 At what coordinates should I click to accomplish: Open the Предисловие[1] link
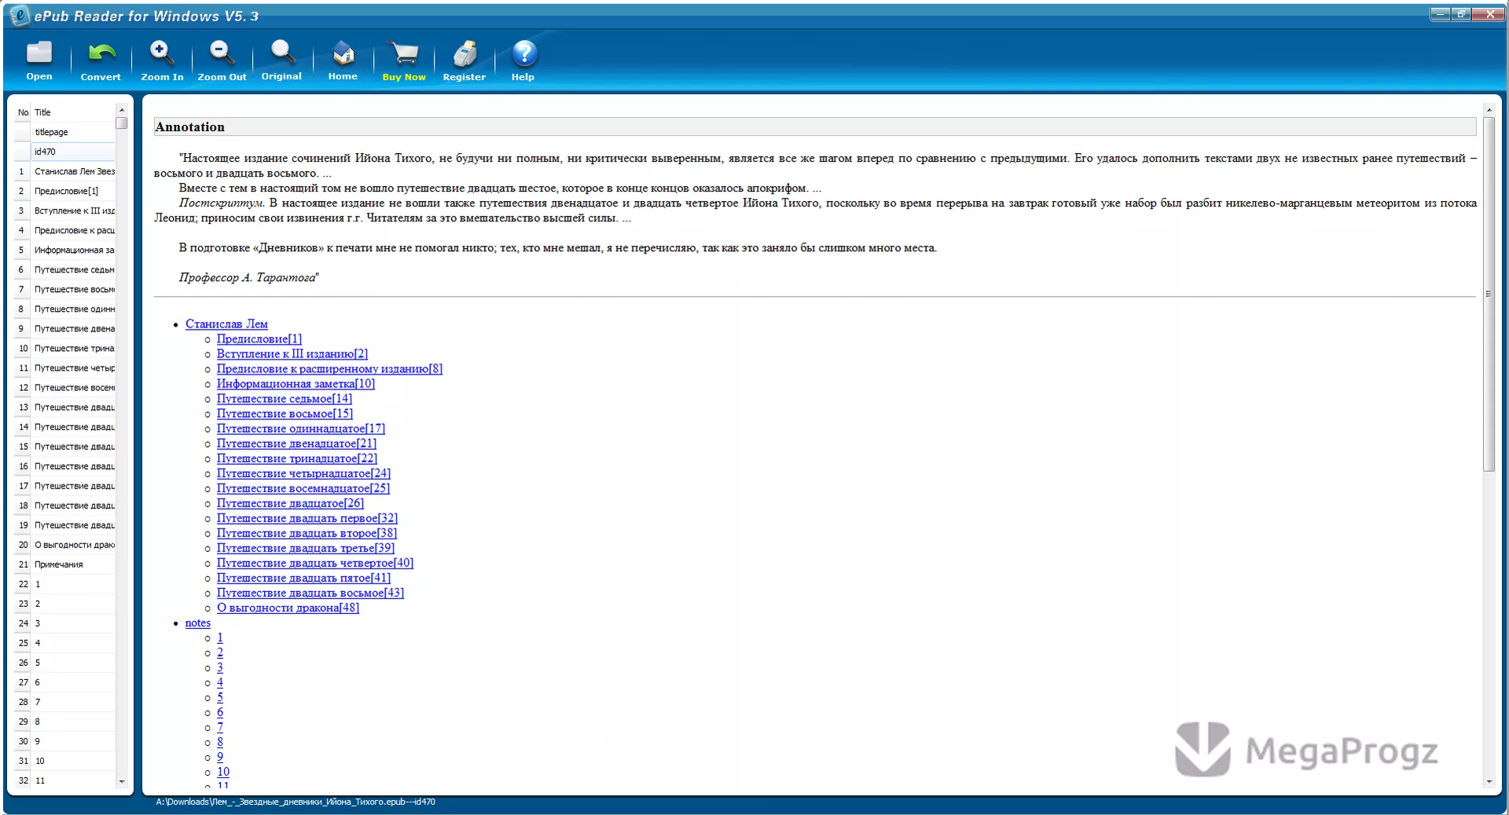pos(259,338)
